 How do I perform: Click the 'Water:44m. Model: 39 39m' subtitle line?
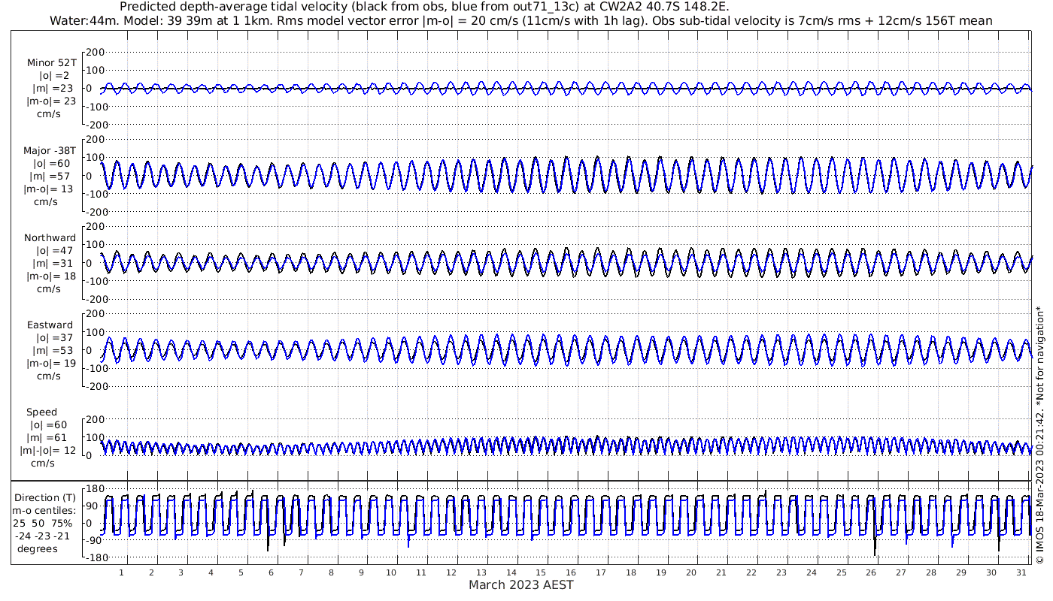point(520,20)
